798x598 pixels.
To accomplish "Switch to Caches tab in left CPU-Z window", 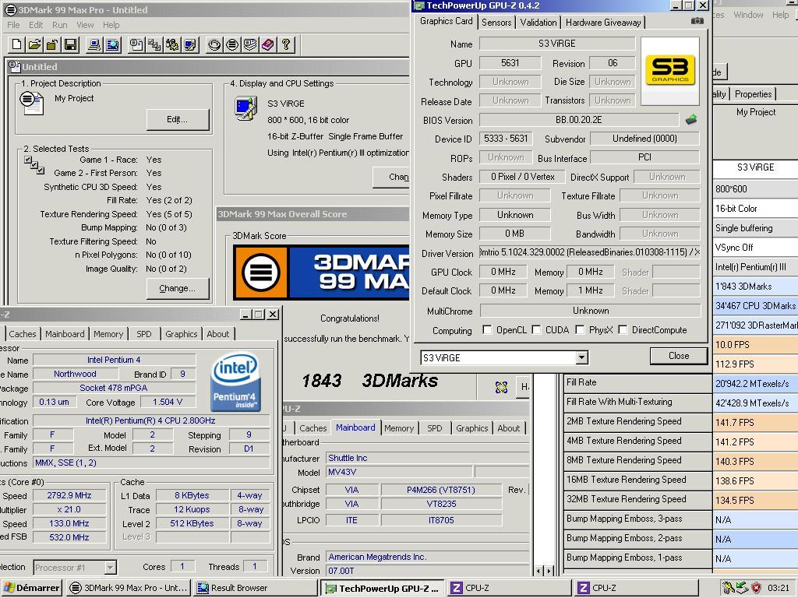I will pos(23,334).
